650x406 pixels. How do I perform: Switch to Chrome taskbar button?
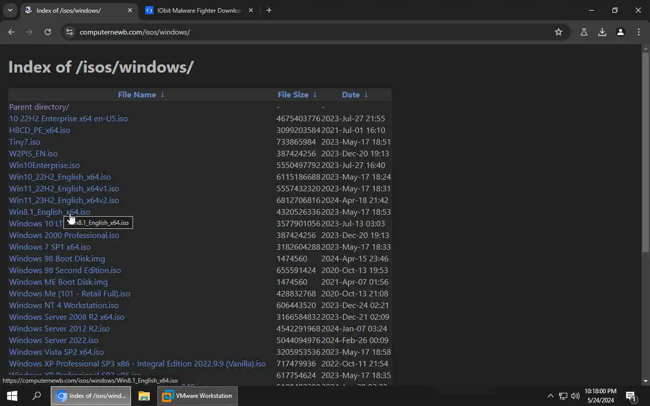pos(91,396)
